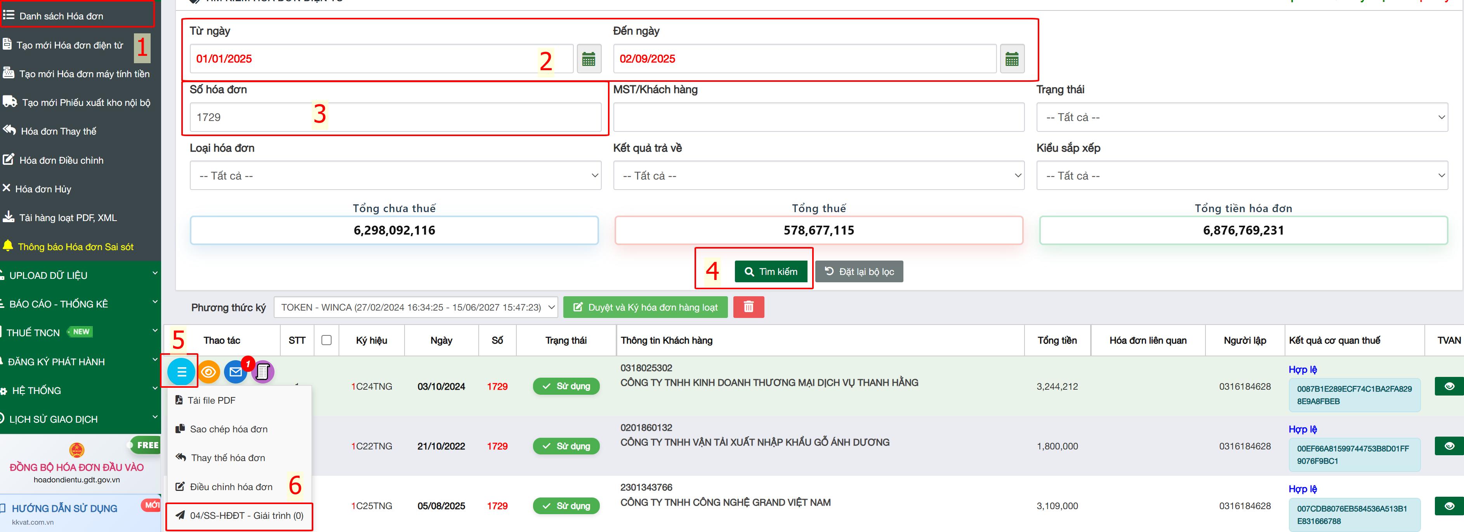
Task: Open the blue hamburger action menu button
Action: (181, 372)
